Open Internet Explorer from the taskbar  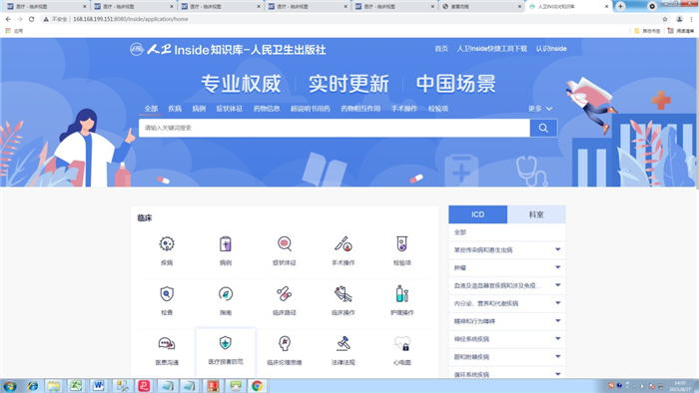click(33, 386)
